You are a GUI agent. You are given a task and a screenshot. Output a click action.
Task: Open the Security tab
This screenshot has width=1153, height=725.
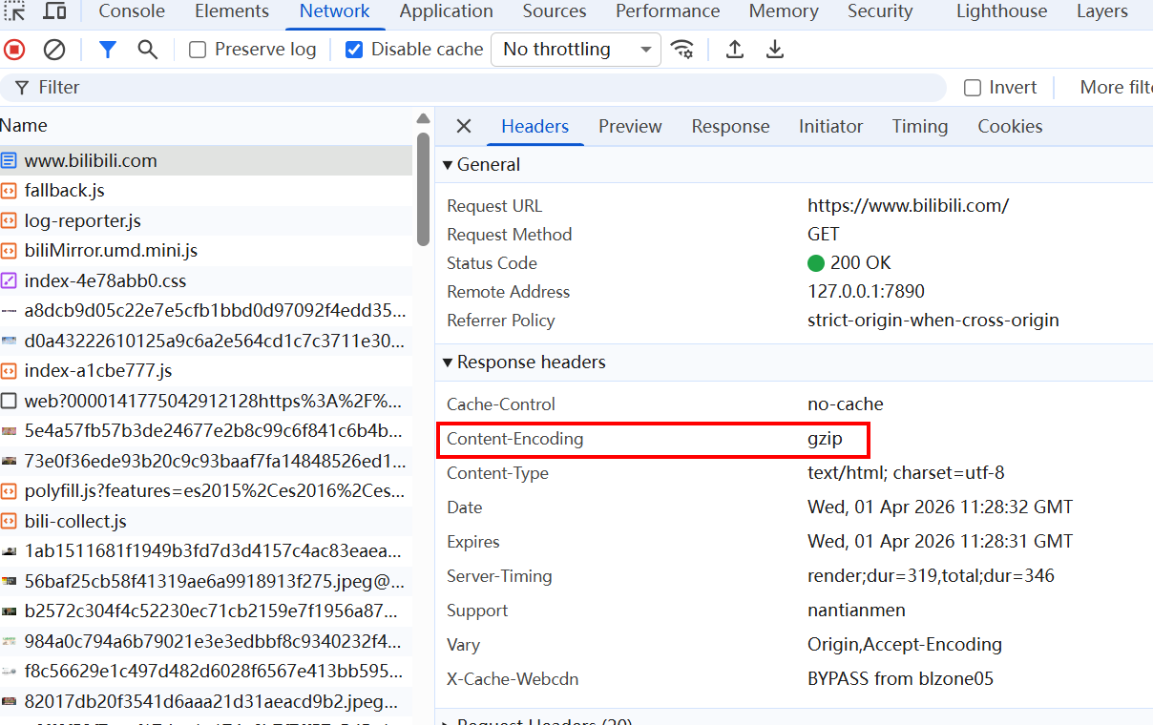click(880, 11)
